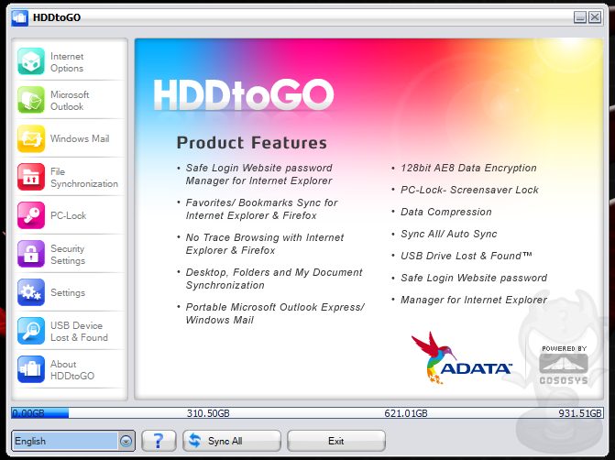615x460 pixels.
Task: Open the File Synchronization red folder icon
Action: coord(31,177)
